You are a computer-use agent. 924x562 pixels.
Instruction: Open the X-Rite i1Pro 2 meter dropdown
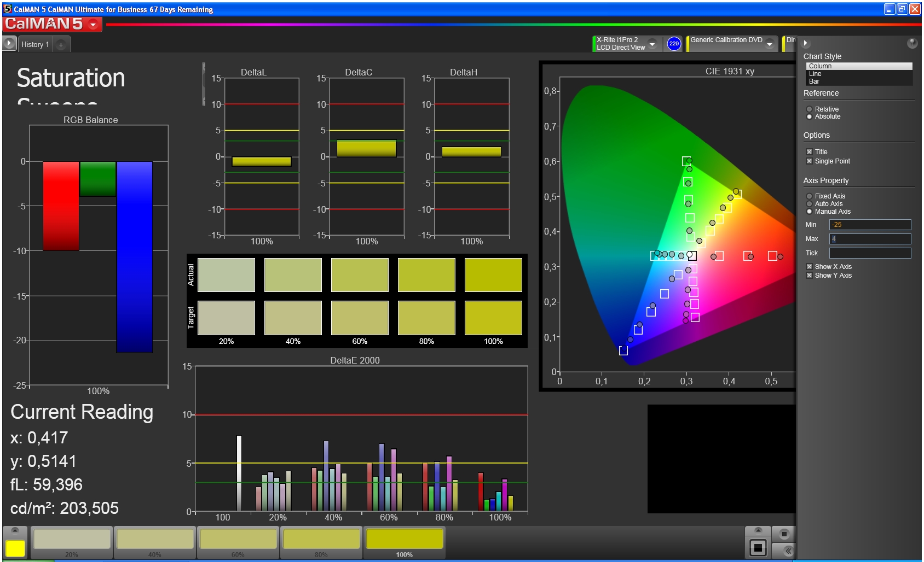[652, 44]
